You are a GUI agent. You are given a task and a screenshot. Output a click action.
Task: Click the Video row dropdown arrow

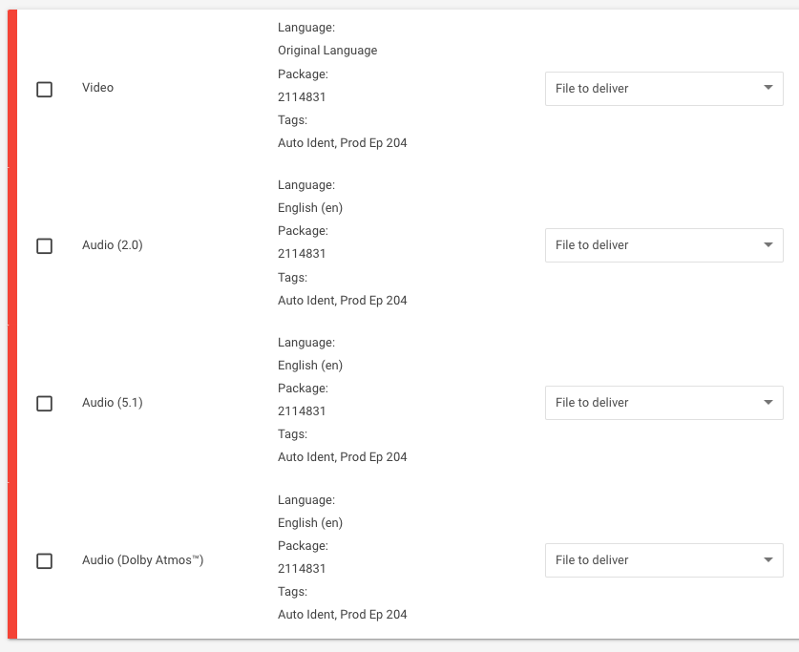(x=767, y=88)
